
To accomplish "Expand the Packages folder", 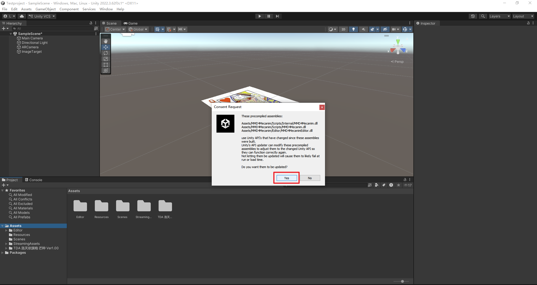I will click(x=3, y=253).
